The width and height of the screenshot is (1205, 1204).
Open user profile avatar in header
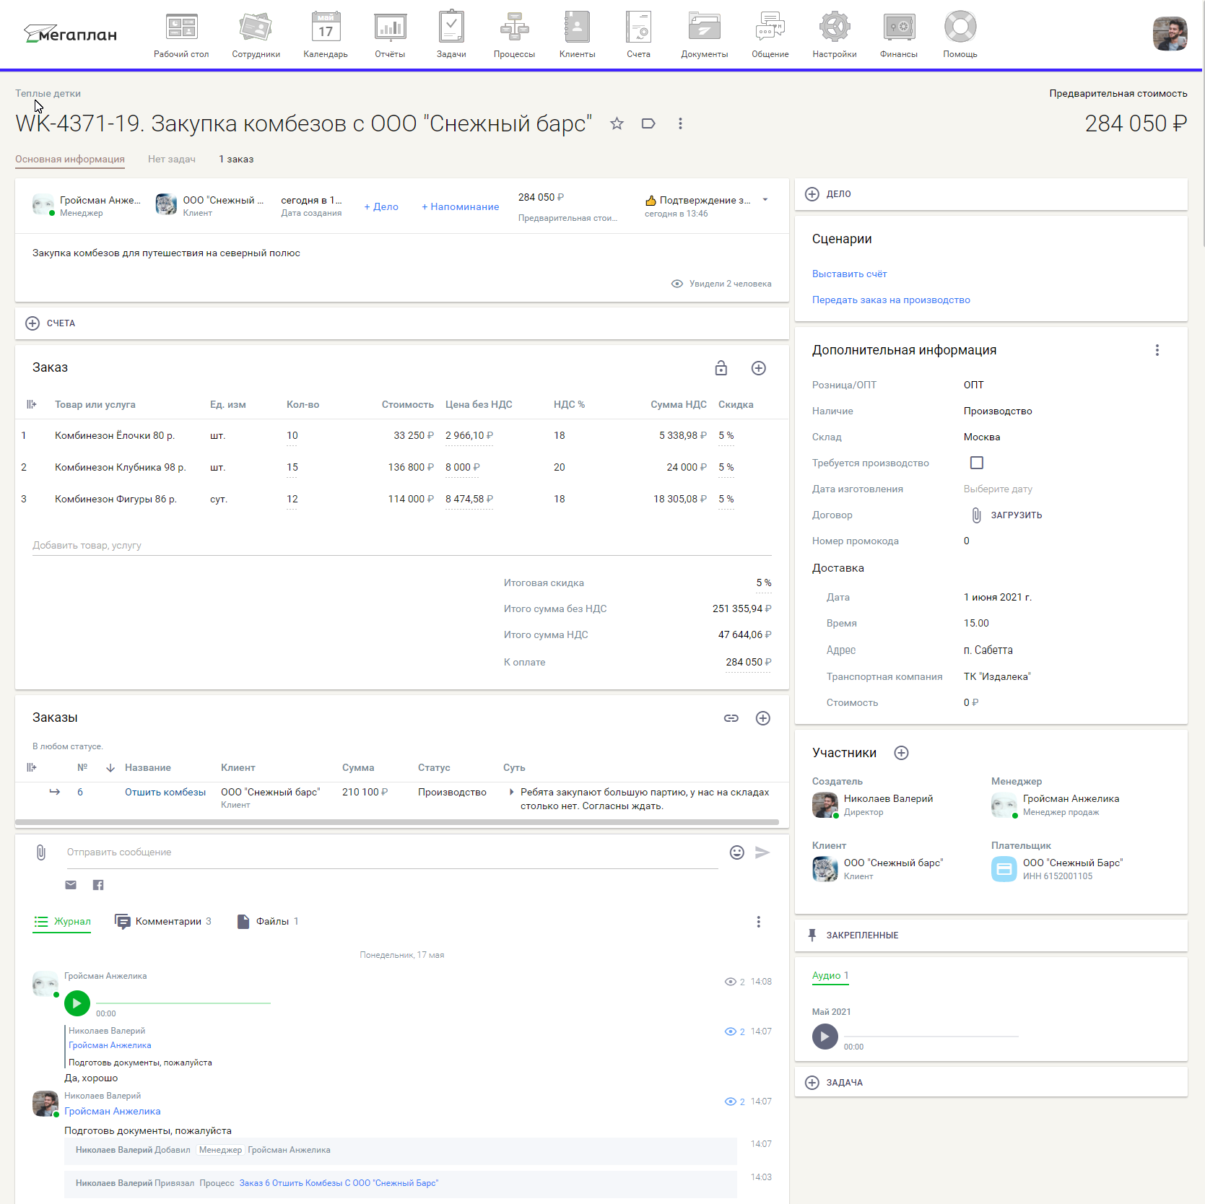coord(1170,34)
